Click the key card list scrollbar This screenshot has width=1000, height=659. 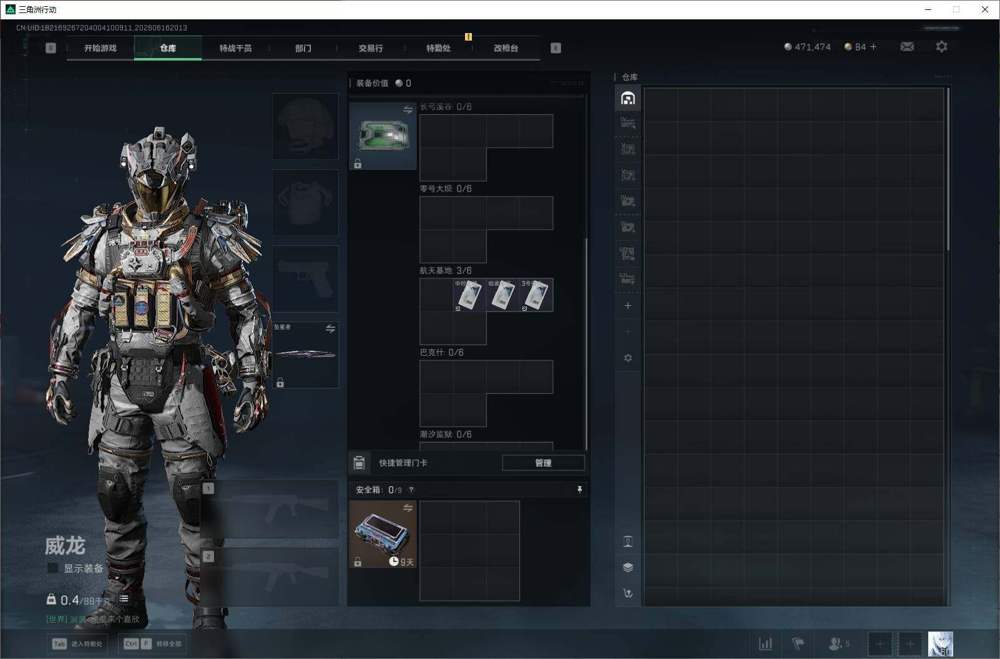(586, 343)
